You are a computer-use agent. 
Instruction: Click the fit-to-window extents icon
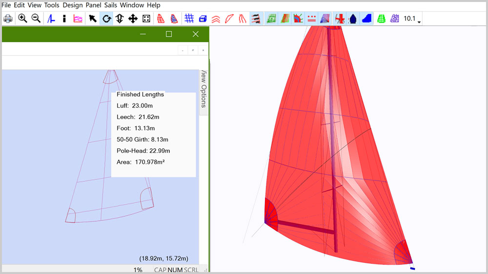pos(146,19)
